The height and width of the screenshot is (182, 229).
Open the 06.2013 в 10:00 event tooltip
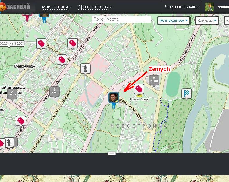(12, 43)
